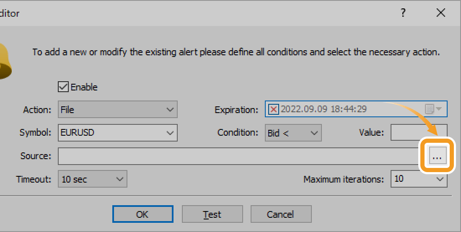Expand the Timeout dropdown showing 10 sec
Viewport: 461px width, 232px height.
pyautogui.click(x=92, y=179)
